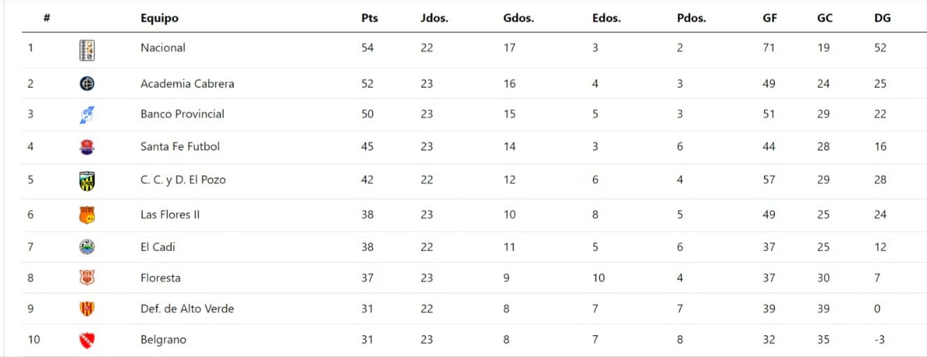Screen dimensions: 927x357
Task: Click the Floresta team crest icon
Action: tap(87, 278)
